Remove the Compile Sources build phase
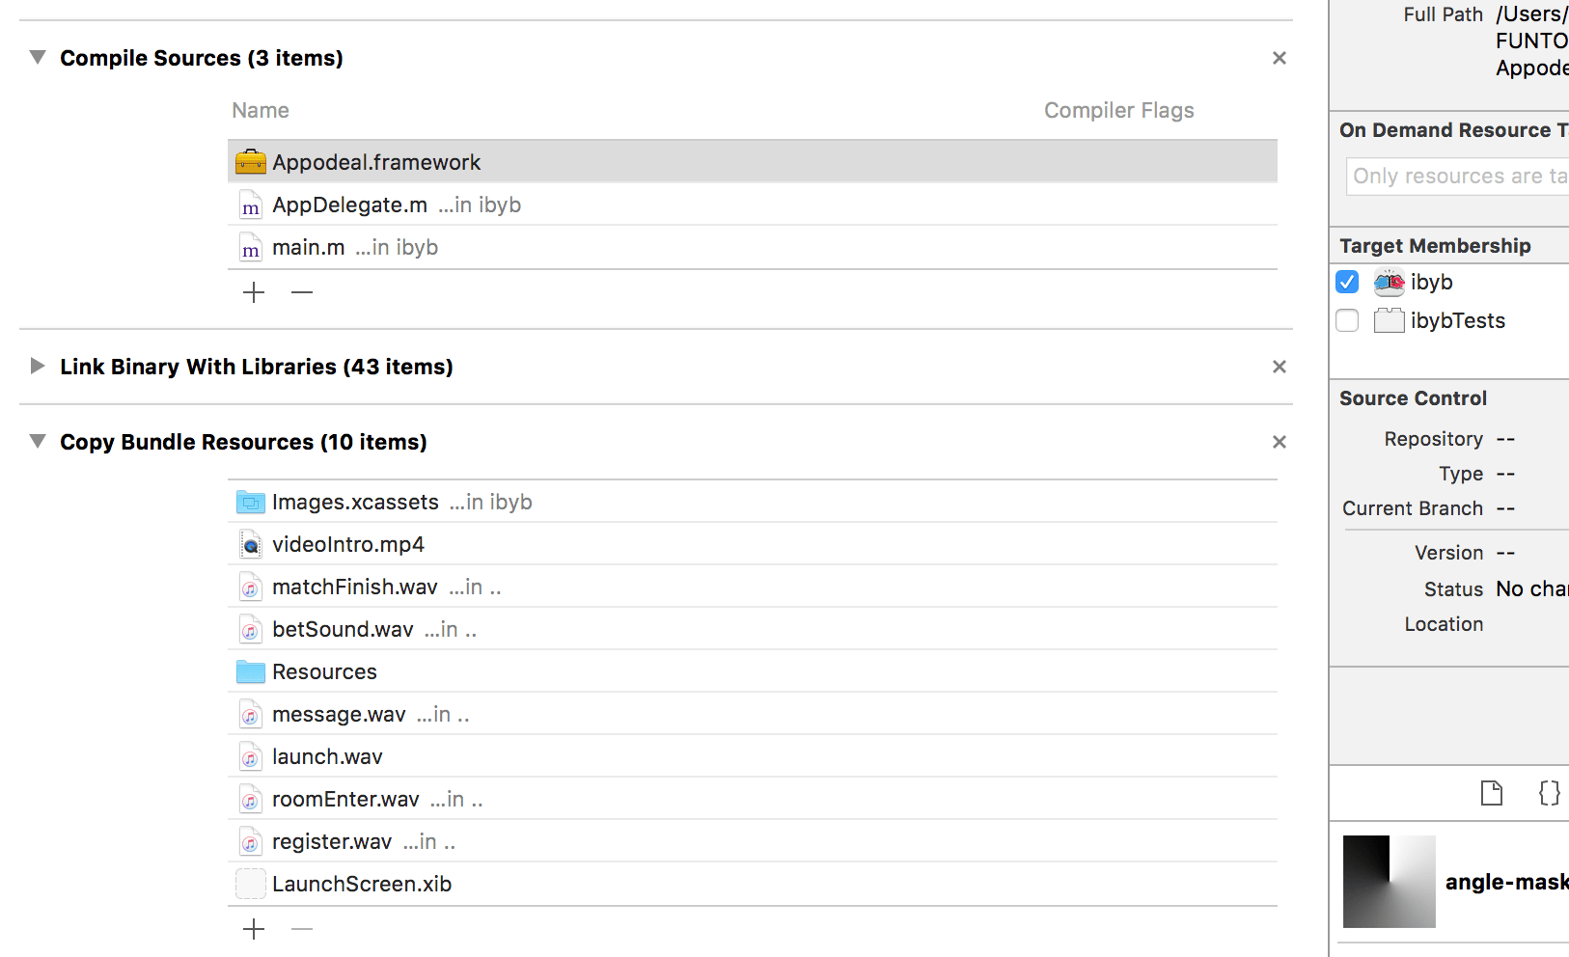Screen dimensions: 1569x957 click(1280, 58)
